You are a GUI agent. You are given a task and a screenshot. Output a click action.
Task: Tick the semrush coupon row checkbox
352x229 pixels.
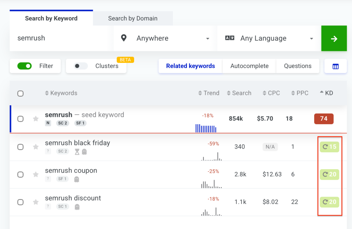pyautogui.click(x=20, y=174)
